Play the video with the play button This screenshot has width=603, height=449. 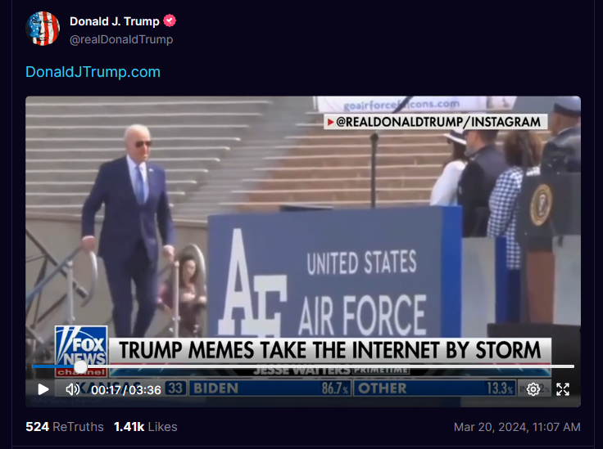pos(43,389)
